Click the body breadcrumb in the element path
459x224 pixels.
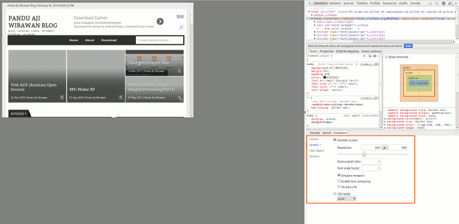(x=408, y=46)
